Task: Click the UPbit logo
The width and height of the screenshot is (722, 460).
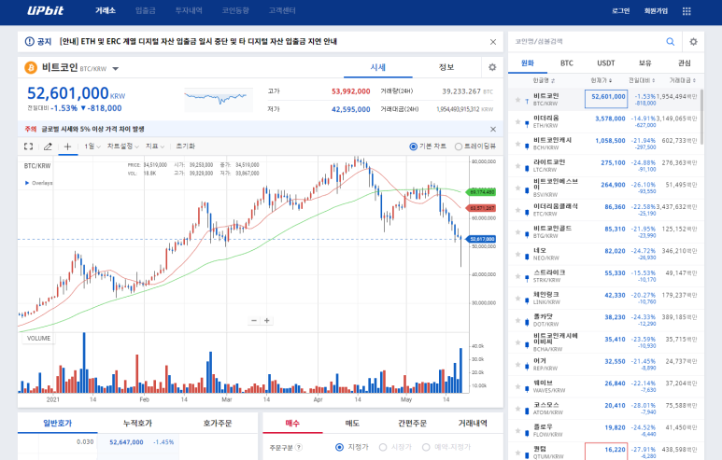Action: point(45,10)
